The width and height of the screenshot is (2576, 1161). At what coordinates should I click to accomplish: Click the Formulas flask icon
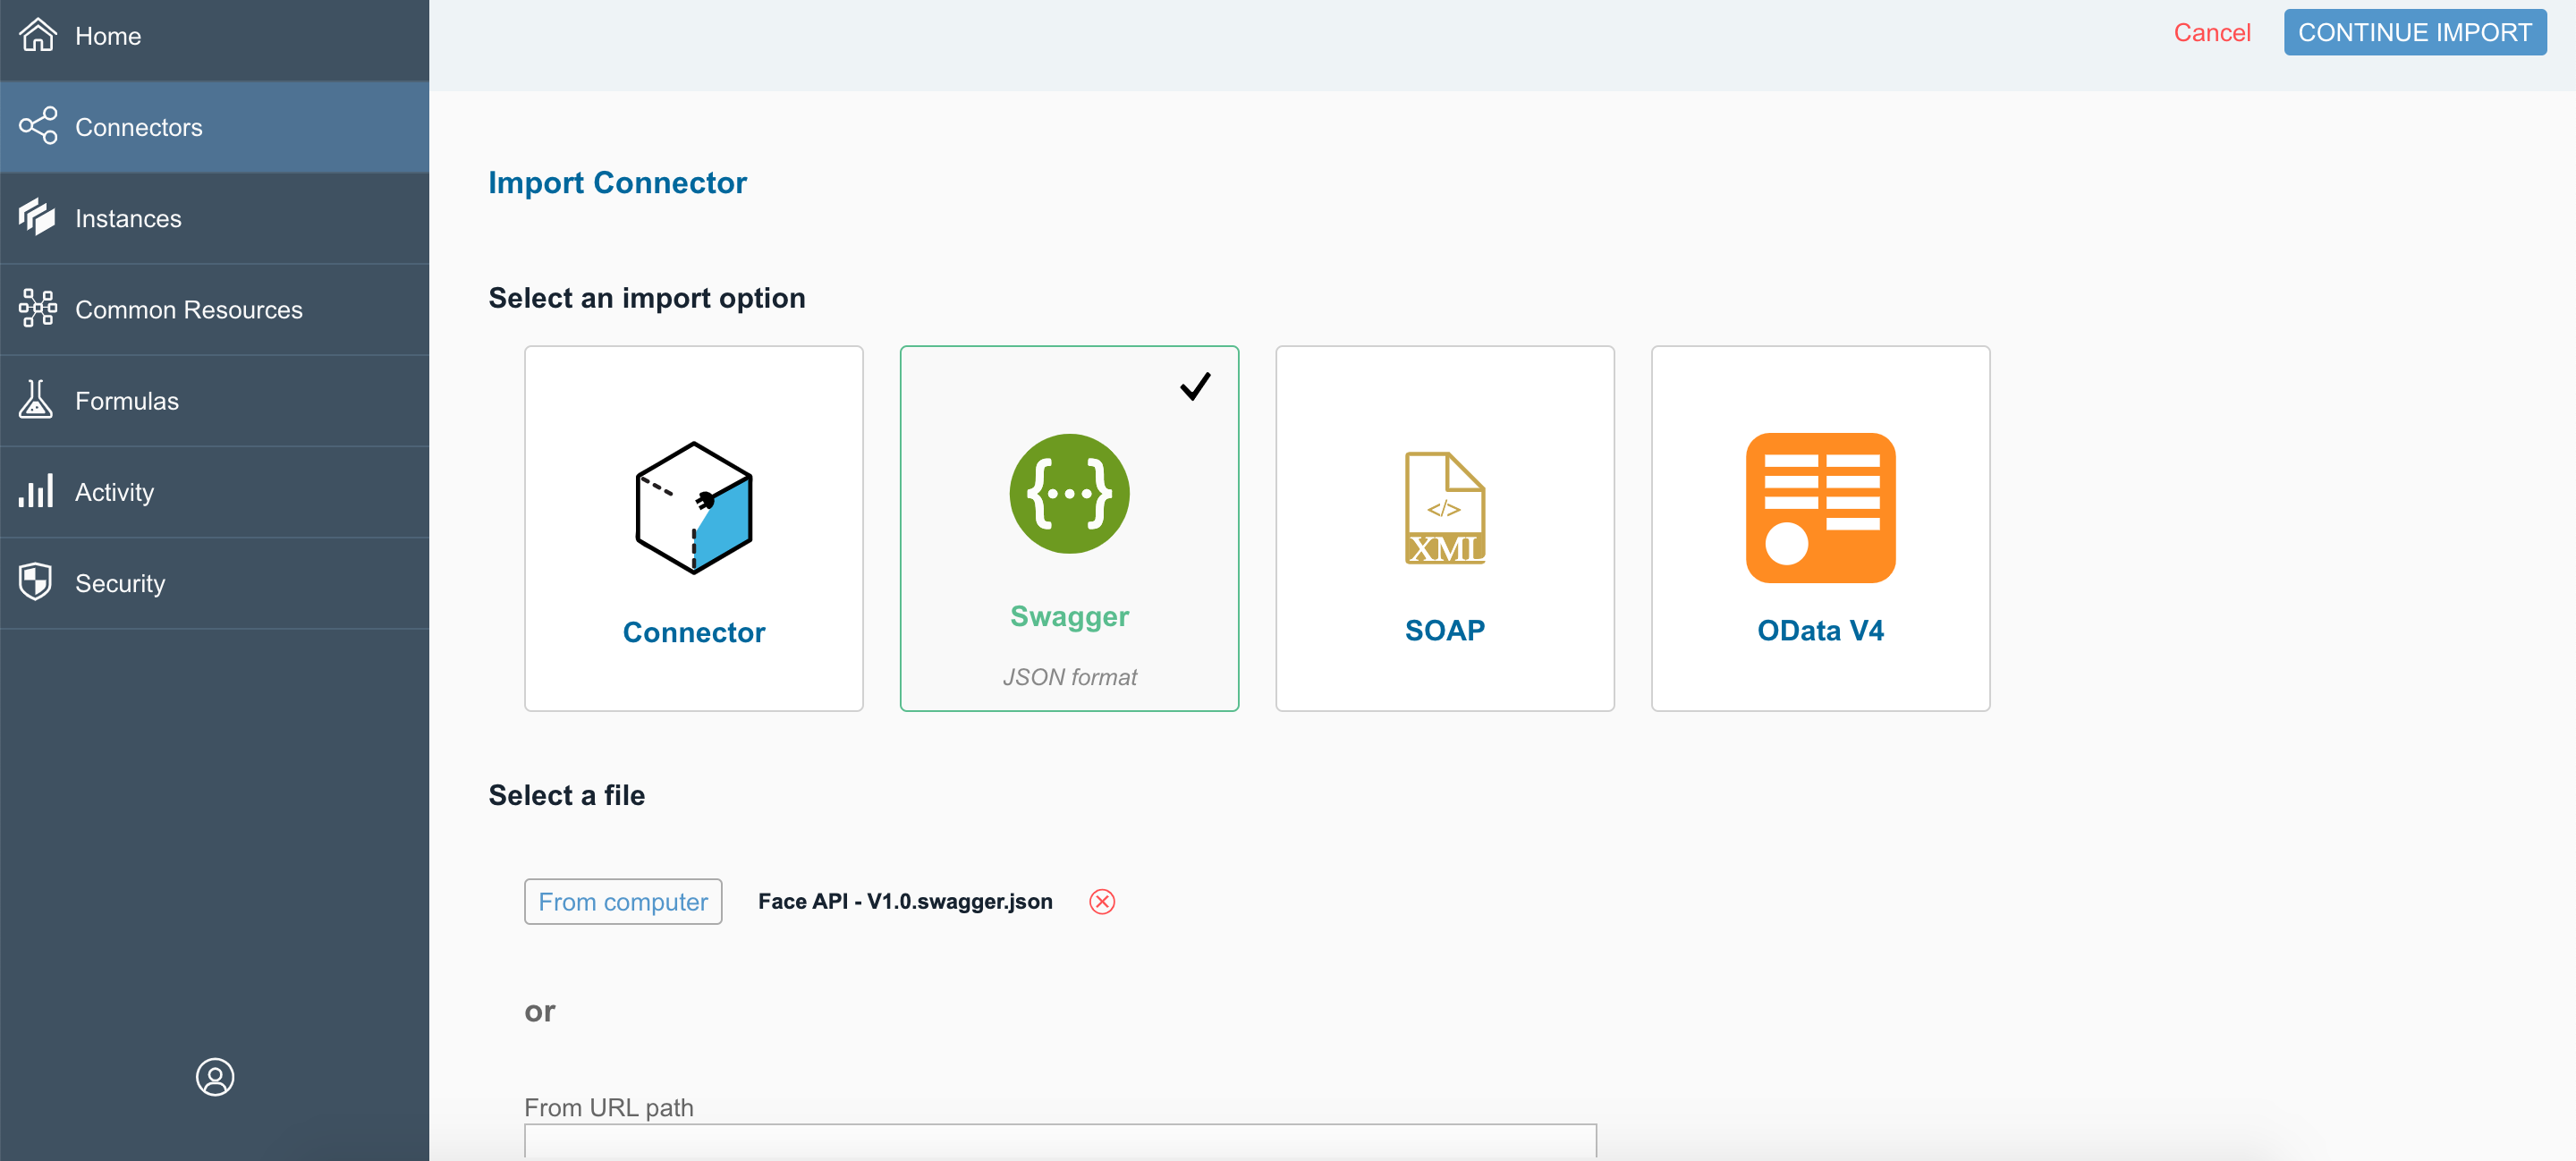point(36,399)
